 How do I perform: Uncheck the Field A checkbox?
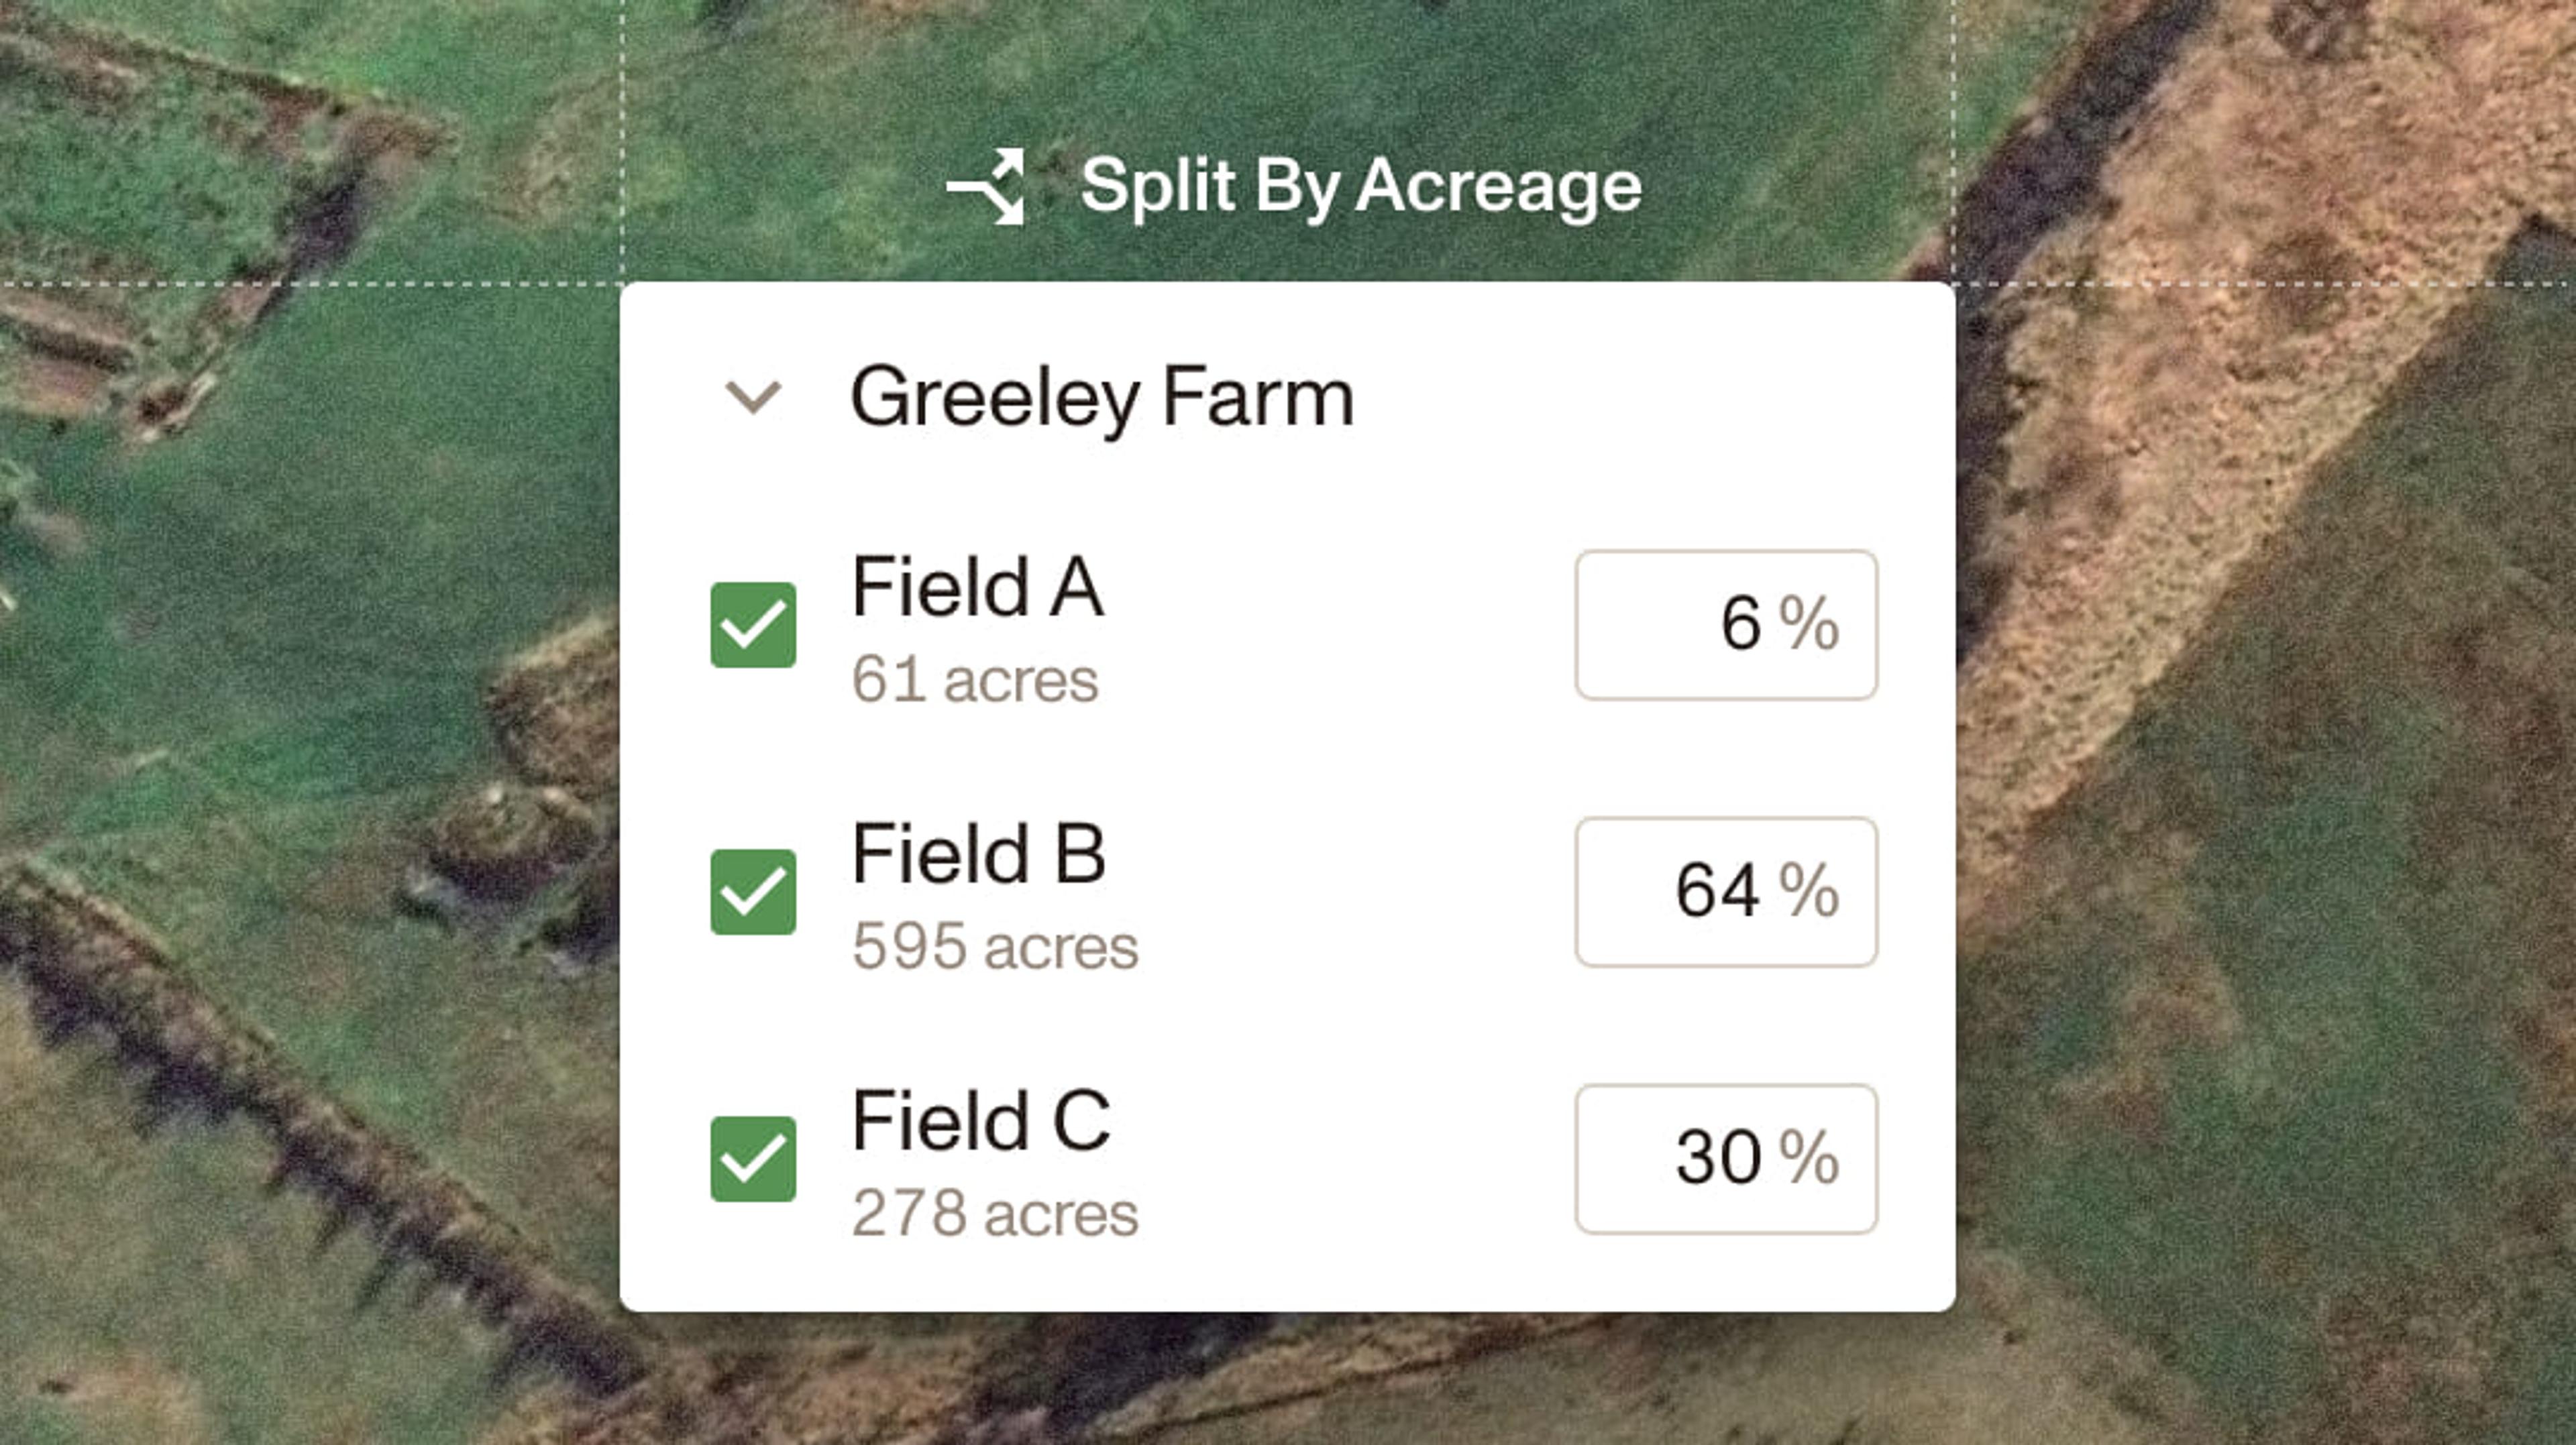coord(753,624)
